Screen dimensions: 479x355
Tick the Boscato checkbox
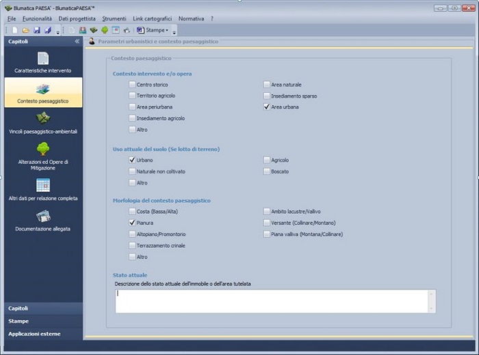(x=267, y=171)
